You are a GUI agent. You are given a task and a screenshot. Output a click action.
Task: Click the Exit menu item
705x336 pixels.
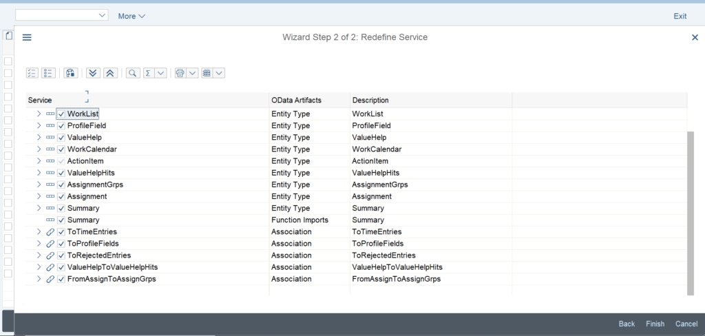(680, 17)
